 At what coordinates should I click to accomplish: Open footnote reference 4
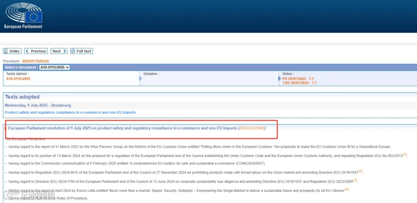(347, 189)
